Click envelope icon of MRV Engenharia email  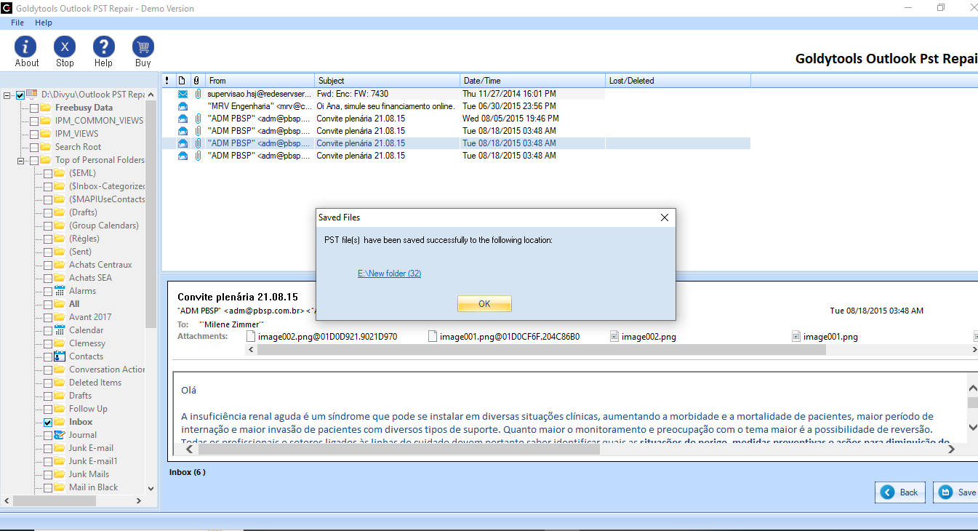tap(183, 106)
